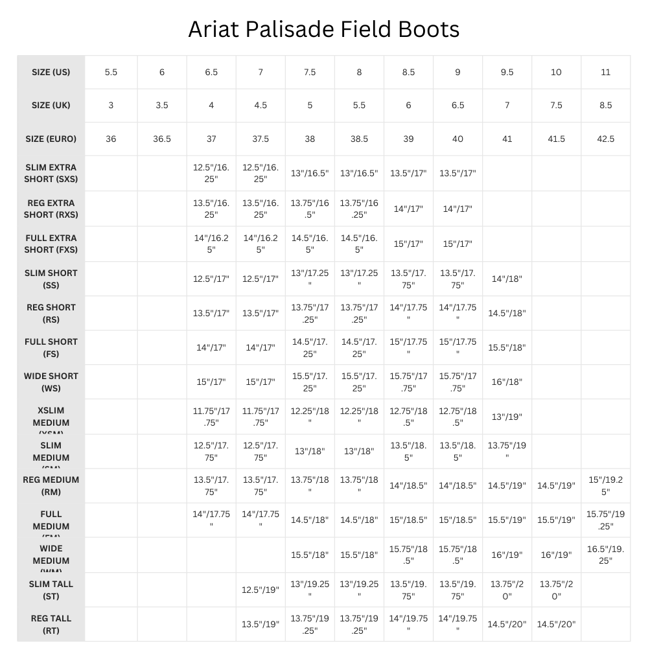
Task: Pick the WIDE SHORT (WS) row label
Action: tap(51, 382)
